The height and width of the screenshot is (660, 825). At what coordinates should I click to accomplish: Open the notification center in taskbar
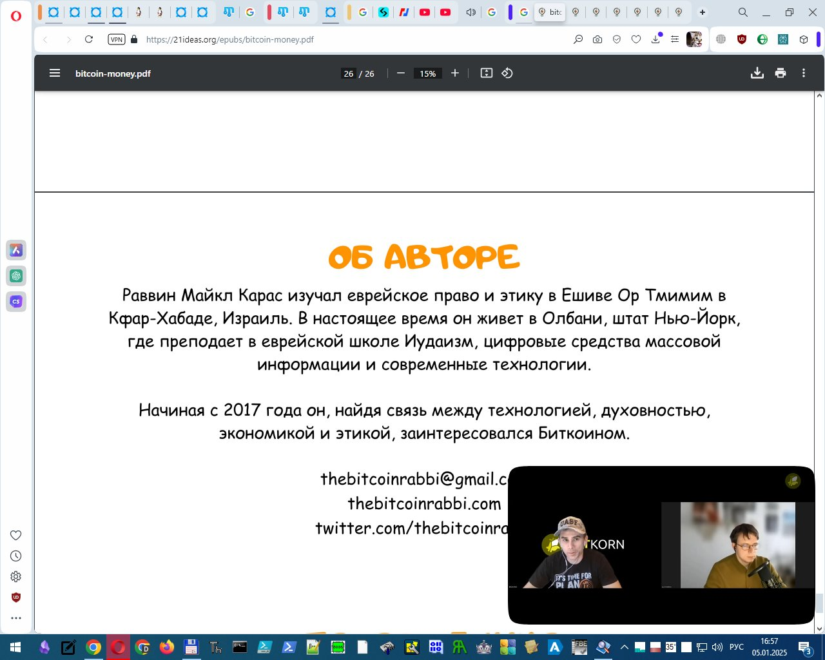[805, 647]
